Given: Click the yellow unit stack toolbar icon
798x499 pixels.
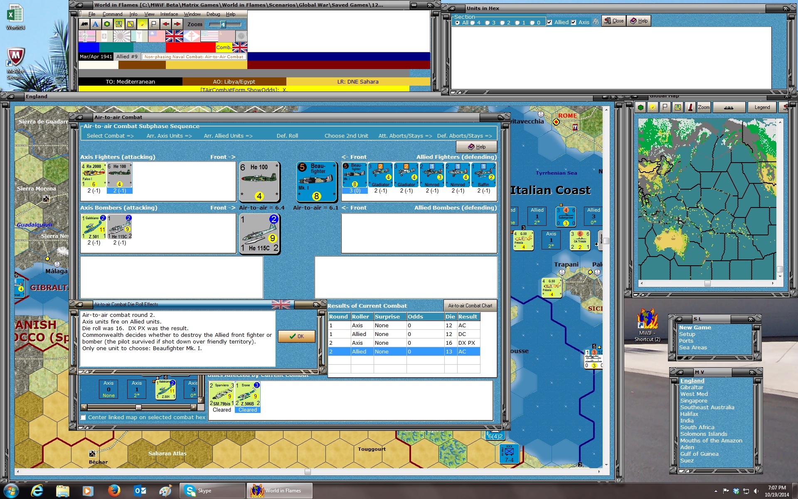Looking at the screenshot, I should [x=131, y=24].
